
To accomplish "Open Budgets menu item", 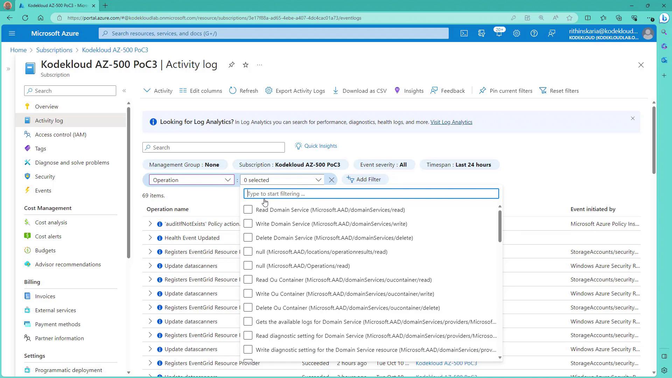I will point(45,250).
